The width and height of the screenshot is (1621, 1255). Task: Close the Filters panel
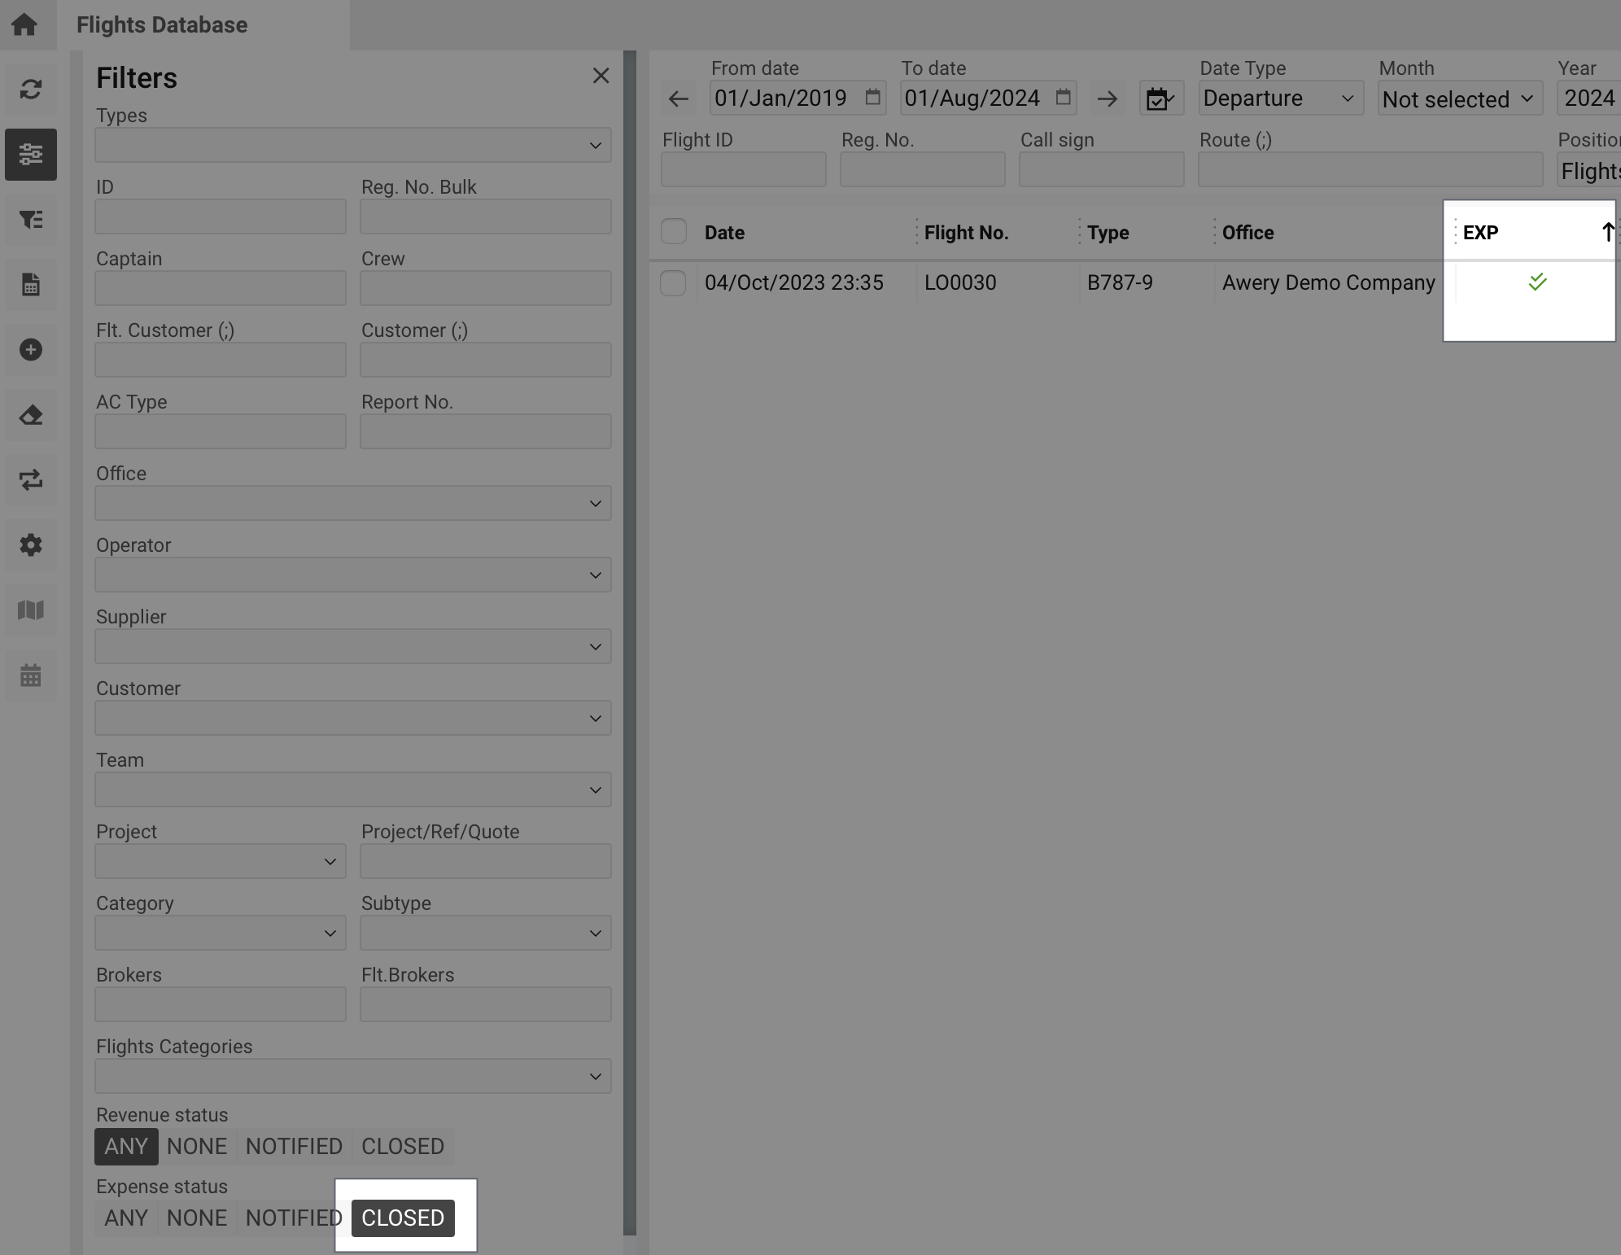pyautogui.click(x=601, y=76)
